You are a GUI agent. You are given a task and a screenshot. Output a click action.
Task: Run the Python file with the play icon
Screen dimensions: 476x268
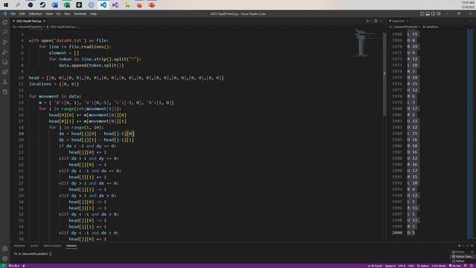click(x=367, y=21)
